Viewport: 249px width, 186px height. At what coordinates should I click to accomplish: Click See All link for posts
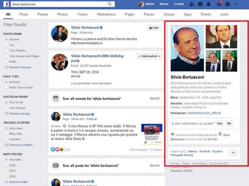coord(155,165)
